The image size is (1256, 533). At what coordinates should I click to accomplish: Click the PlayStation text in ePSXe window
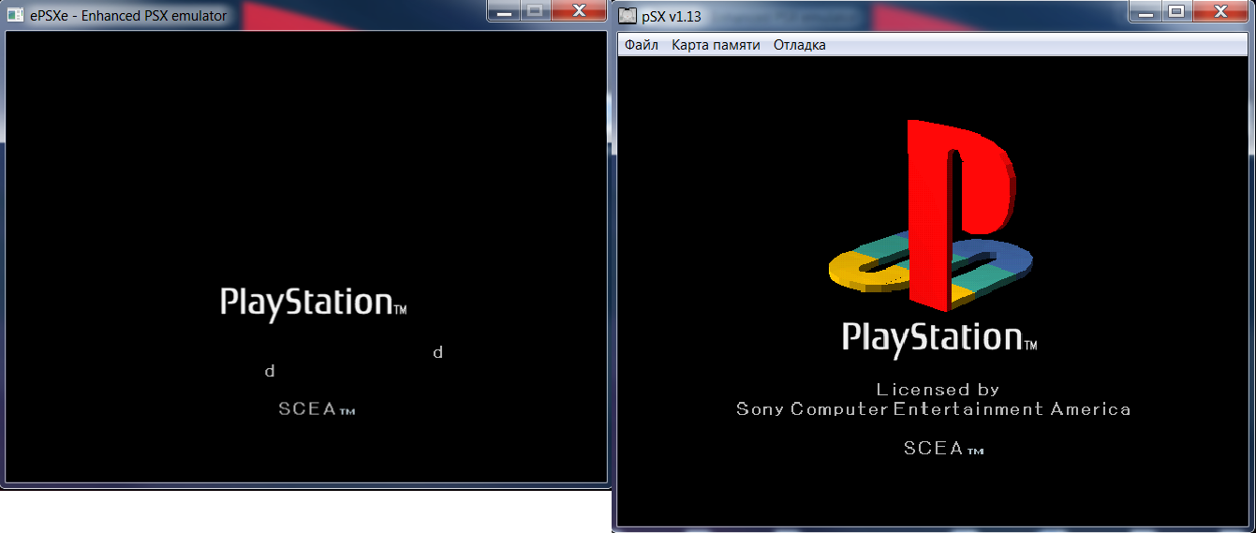tap(313, 303)
